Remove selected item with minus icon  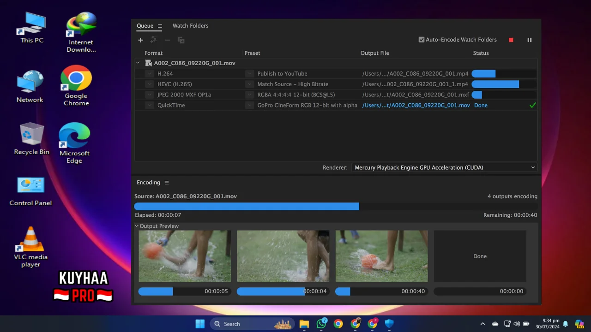[168, 40]
